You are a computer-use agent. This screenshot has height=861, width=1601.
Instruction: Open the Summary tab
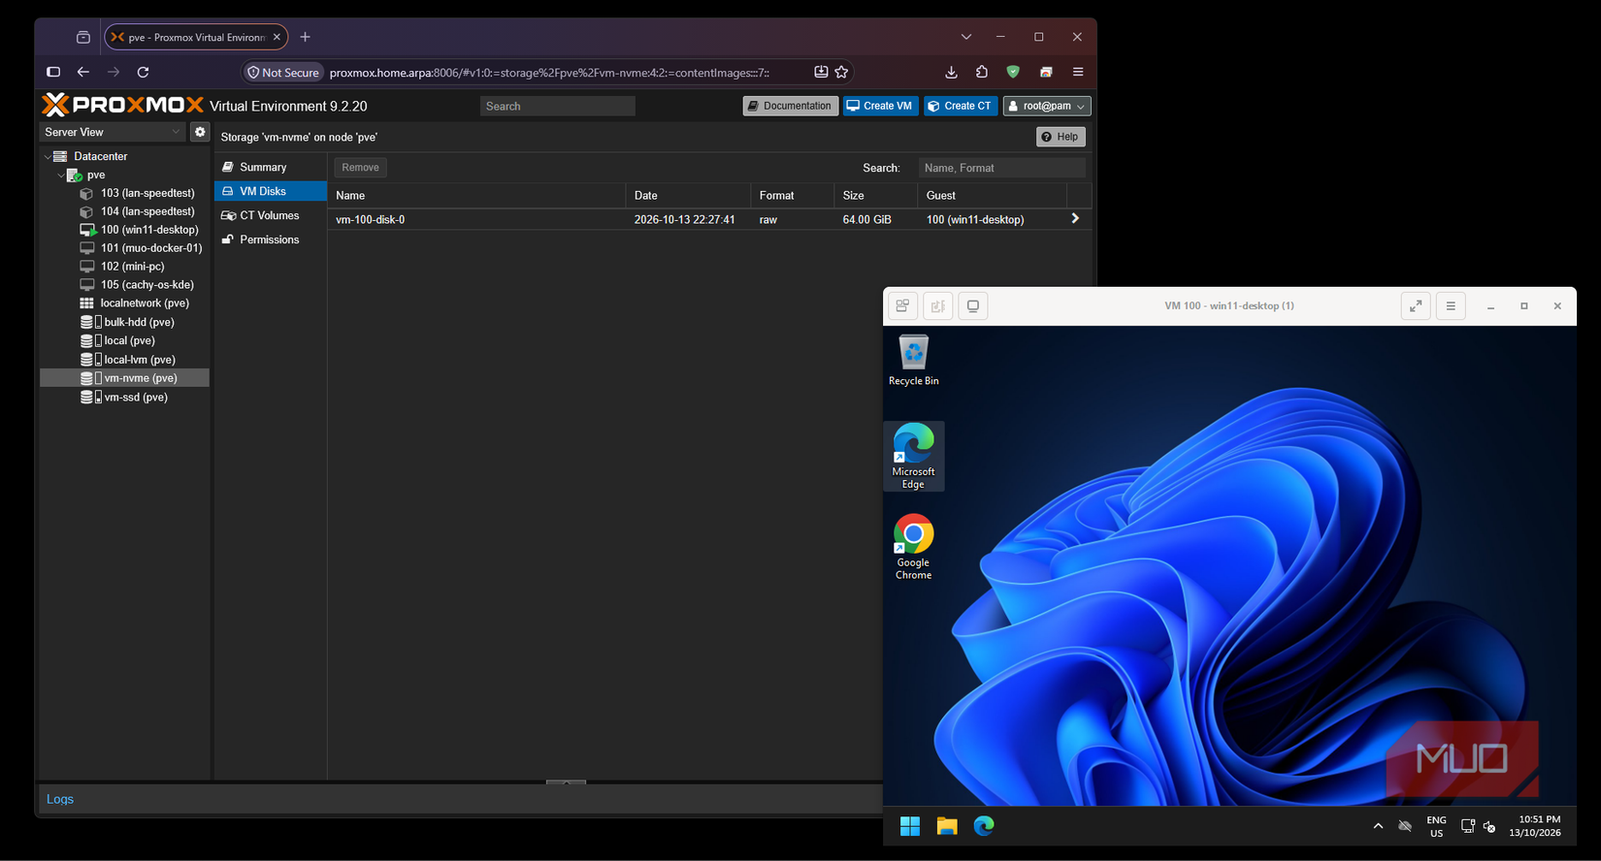point(270,167)
